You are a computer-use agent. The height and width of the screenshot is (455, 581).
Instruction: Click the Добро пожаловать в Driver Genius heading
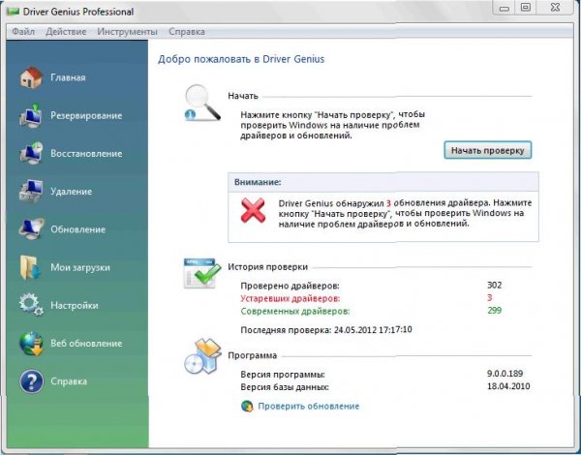241,59
